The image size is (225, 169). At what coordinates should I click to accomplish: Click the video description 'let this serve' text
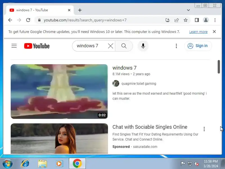pos(159,96)
